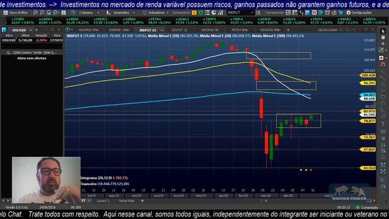Select the DOLM20 quote row
Viewport: 389px width, 219px height.
[x=32, y=40]
